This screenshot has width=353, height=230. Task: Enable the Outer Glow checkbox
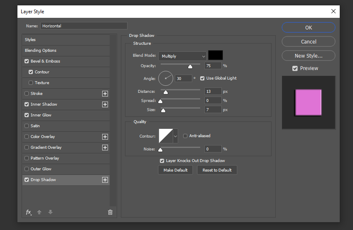tap(27, 169)
